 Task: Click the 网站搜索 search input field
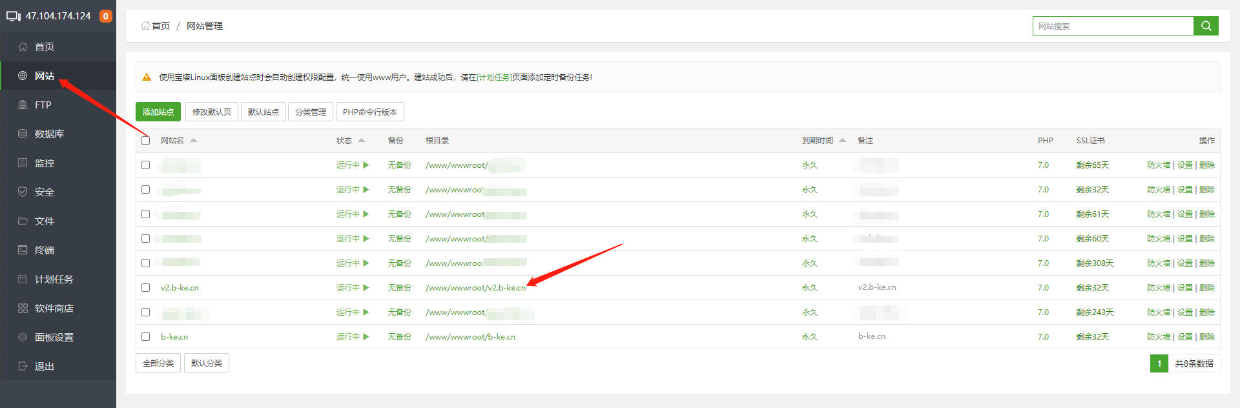(1112, 26)
